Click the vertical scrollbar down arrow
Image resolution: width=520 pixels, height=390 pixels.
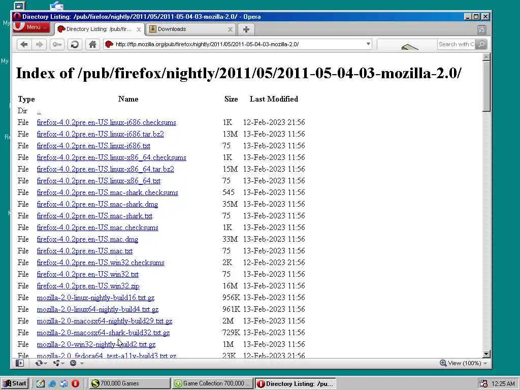tap(486, 354)
